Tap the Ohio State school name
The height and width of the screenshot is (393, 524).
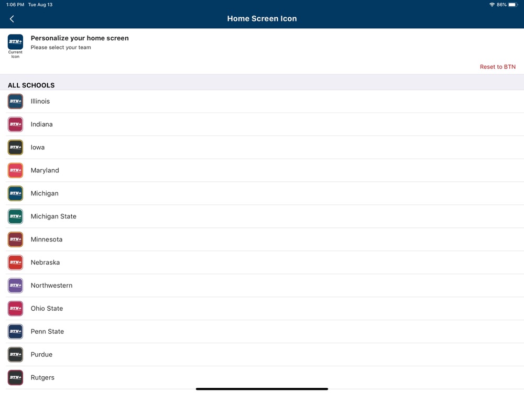(x=47, y=309)
